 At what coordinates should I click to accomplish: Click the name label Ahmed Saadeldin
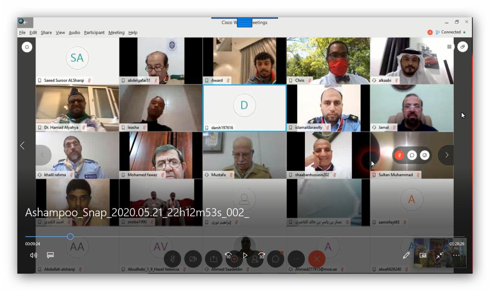point(227,269)
